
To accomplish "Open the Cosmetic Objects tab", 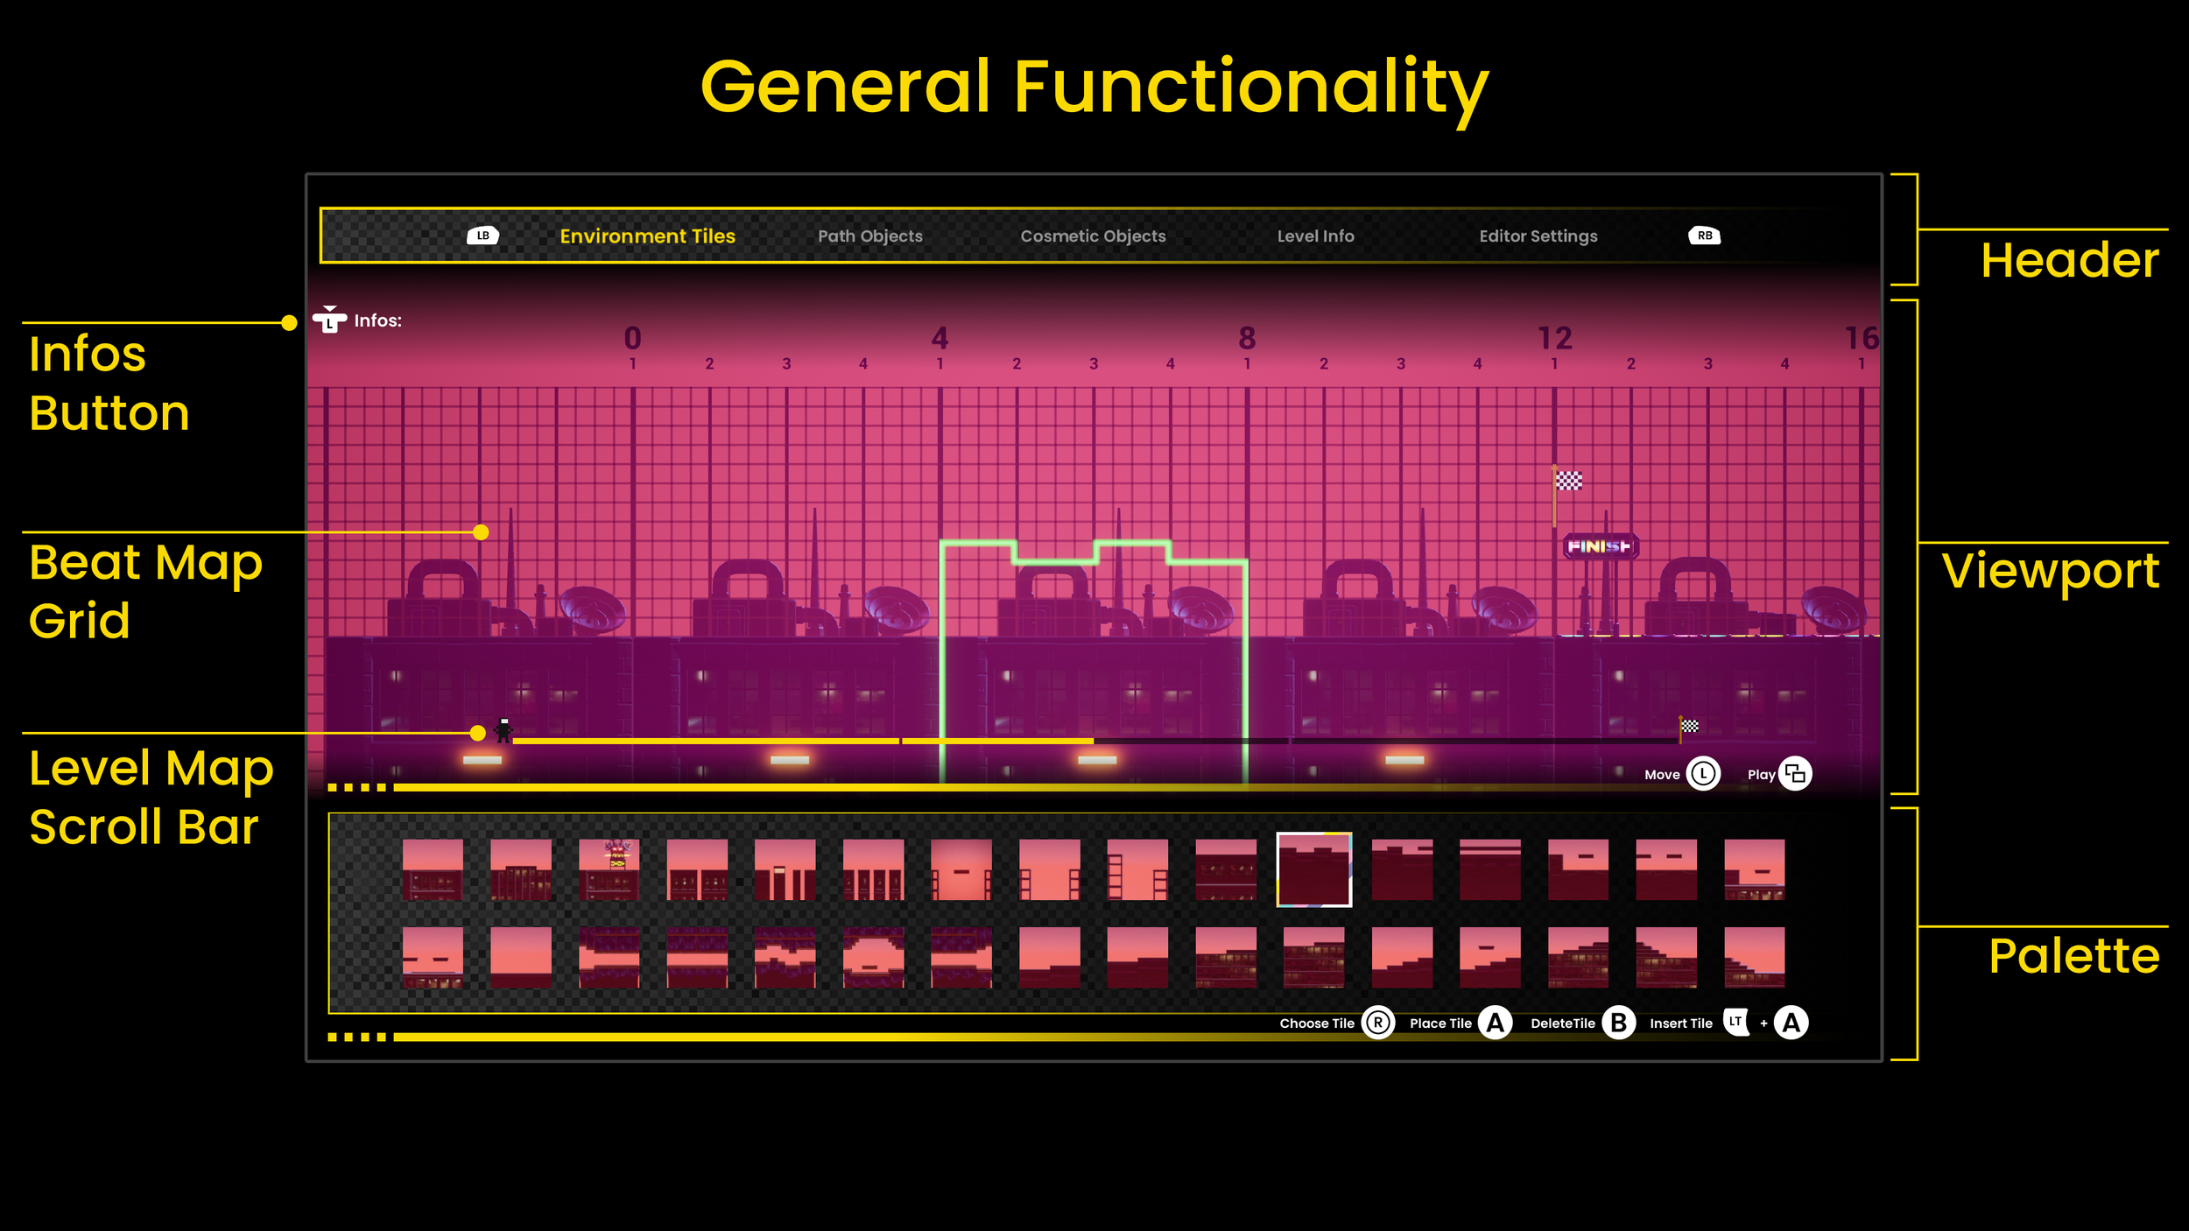I will point(1093,236).
